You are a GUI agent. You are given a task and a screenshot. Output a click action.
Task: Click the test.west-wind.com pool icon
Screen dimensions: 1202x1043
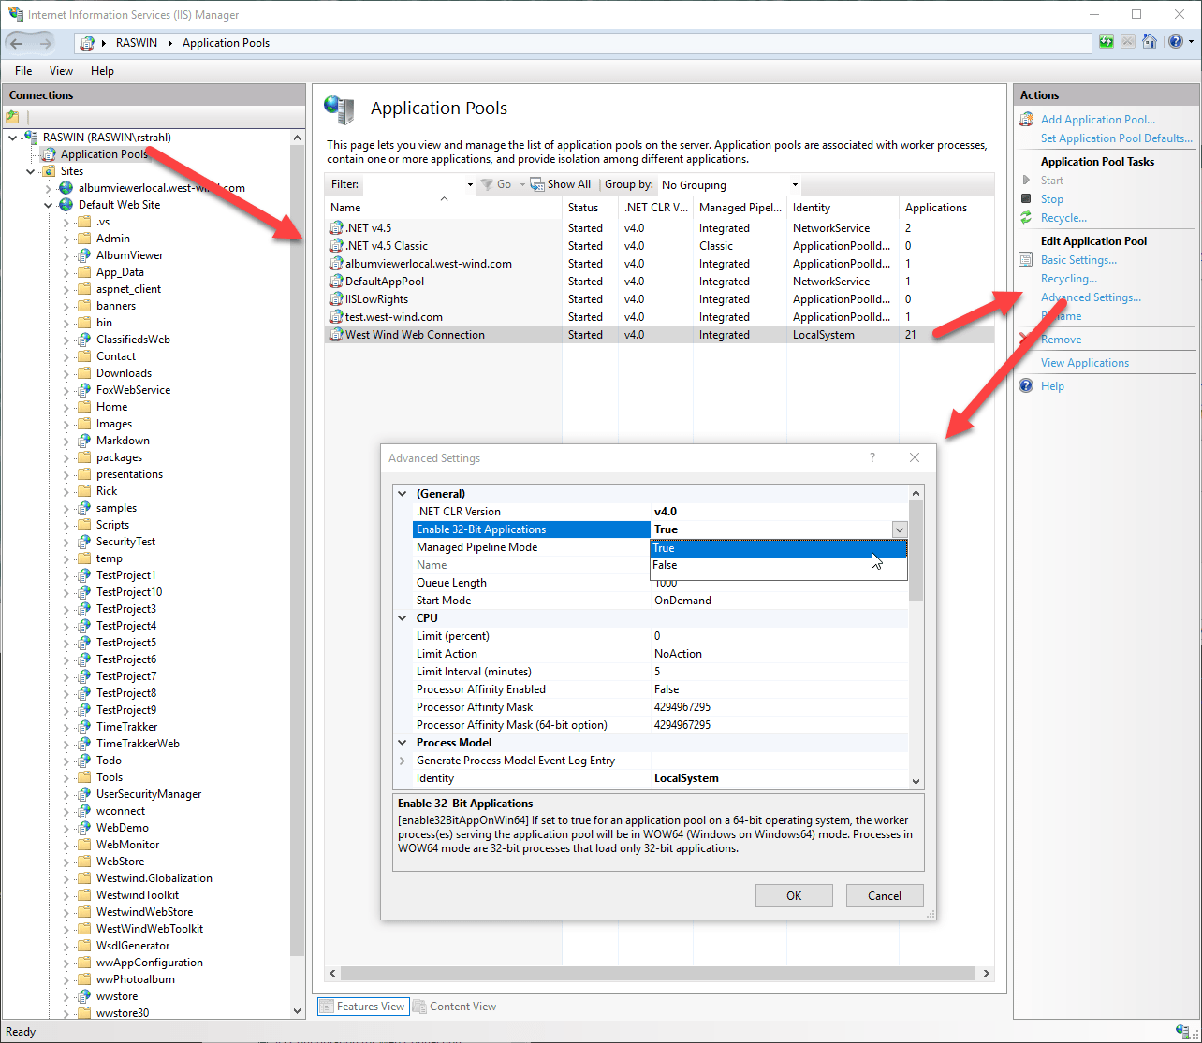point(336,317)
